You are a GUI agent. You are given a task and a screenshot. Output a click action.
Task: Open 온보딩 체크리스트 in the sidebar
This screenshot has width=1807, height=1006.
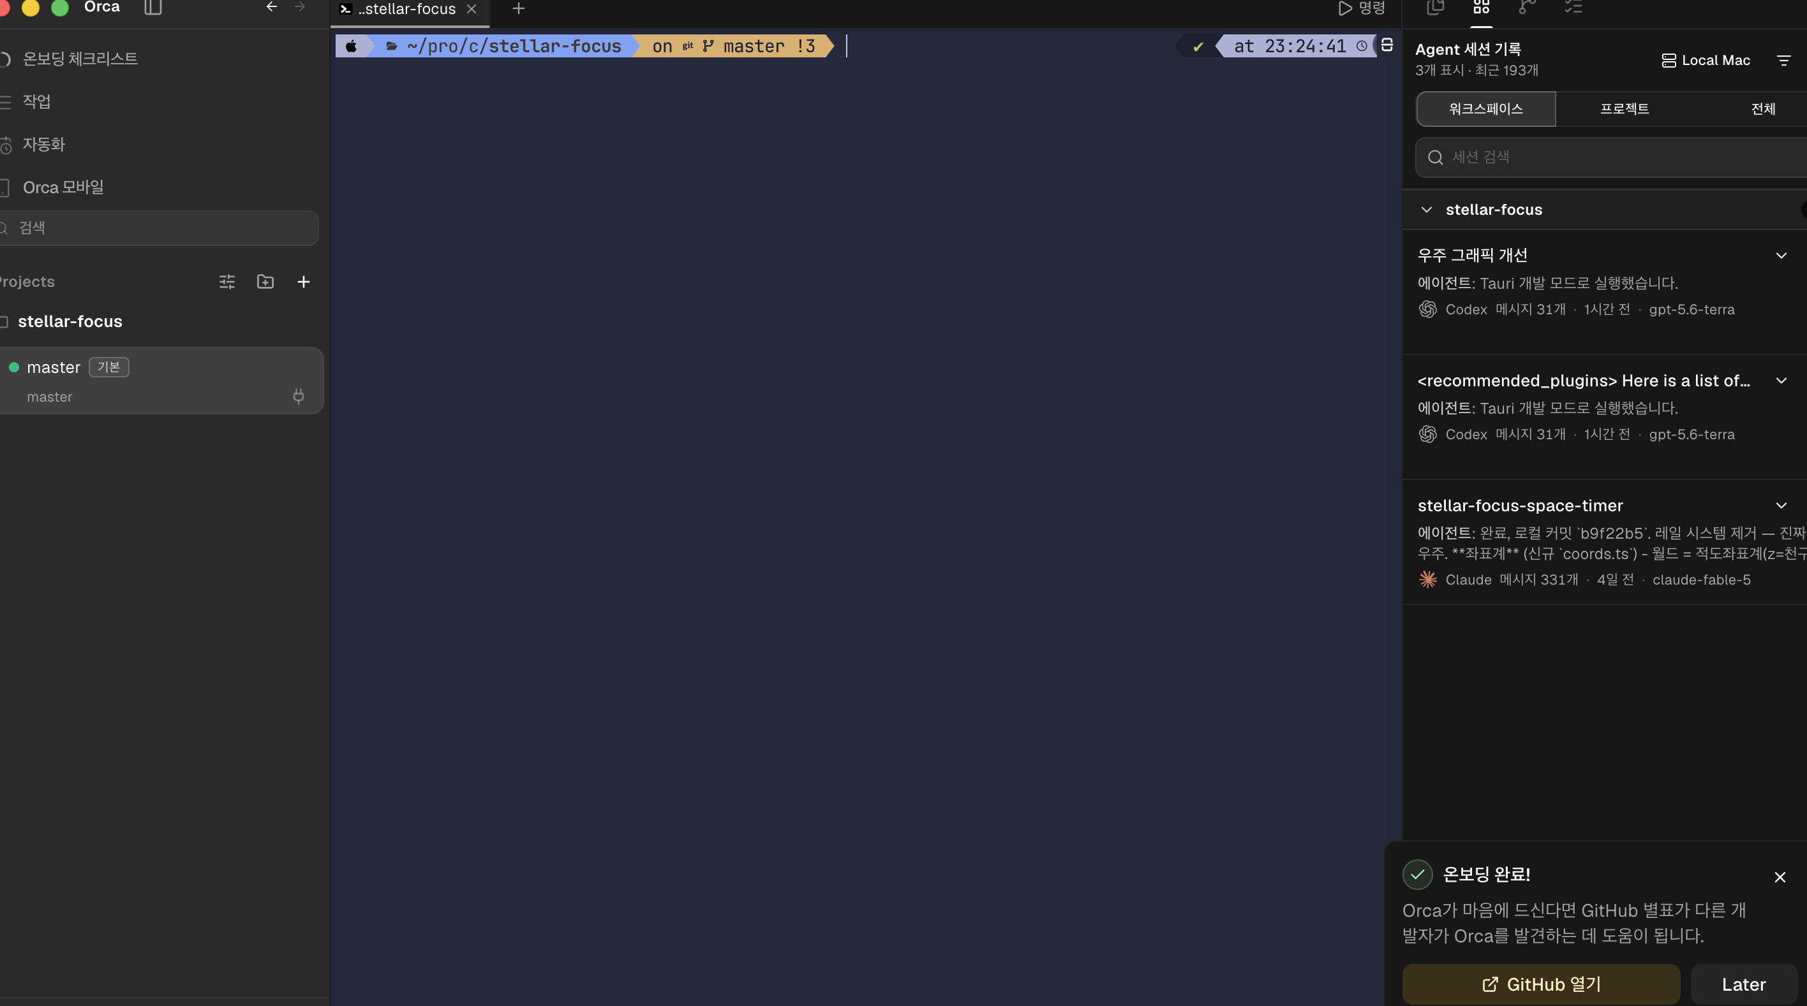tap(80, 59)
